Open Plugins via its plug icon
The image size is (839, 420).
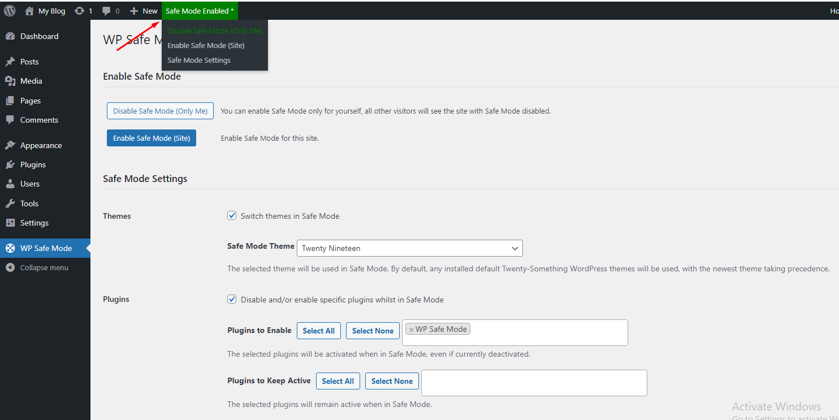[10, 164]
